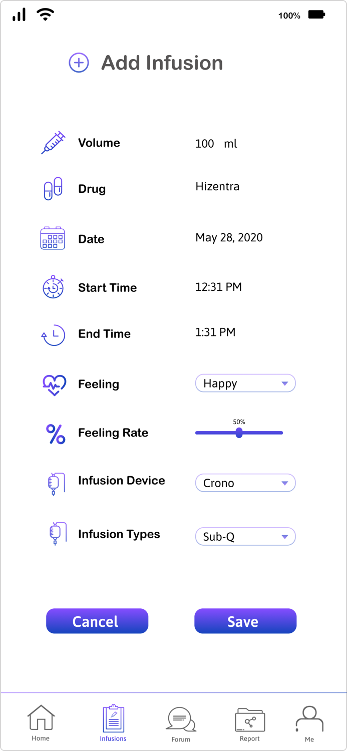Screen dimensions: 347x751
Task: Click the syringe Volume icon
Action: pos(52,142)
